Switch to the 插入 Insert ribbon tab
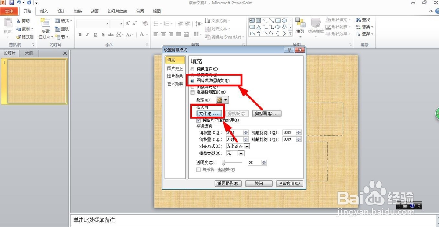 tap(44, 11)
